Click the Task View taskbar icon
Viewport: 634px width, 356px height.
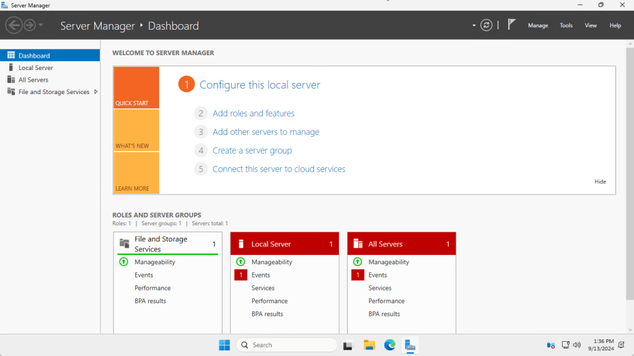349,345
